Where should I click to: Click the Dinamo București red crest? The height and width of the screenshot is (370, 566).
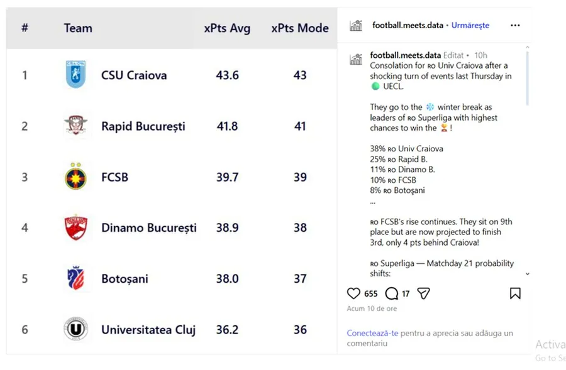pyautogui.click(x=75, y=227)
